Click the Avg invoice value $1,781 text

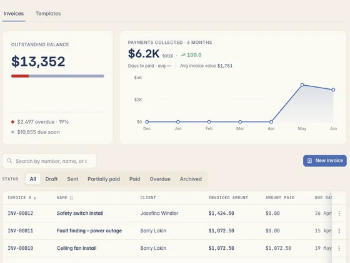point(206,66)
